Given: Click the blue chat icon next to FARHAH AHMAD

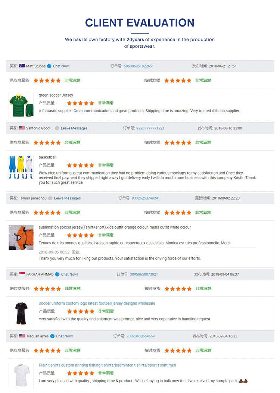Looking at the screenshot, I should [57, 274].
